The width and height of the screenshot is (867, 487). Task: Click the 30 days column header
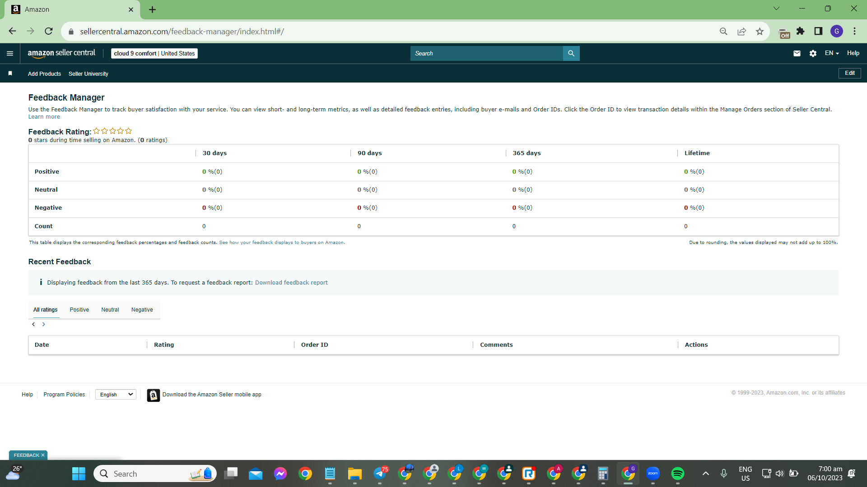(x=215, y=153)
